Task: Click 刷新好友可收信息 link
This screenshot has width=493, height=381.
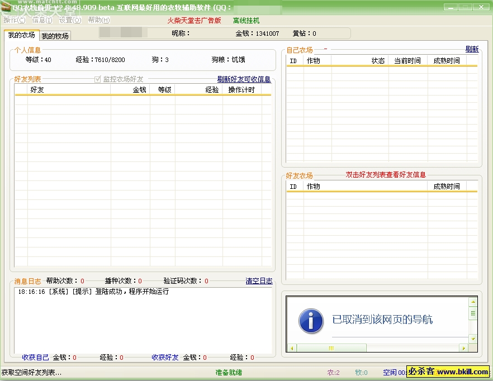Action: [x=244, y=79]
